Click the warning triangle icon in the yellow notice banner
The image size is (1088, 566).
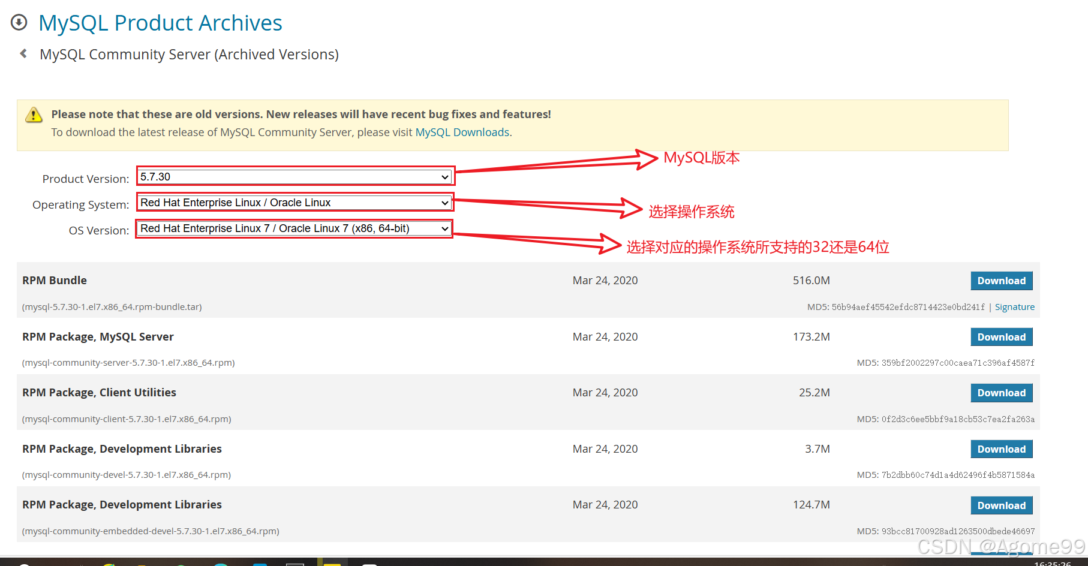[34, 115]
